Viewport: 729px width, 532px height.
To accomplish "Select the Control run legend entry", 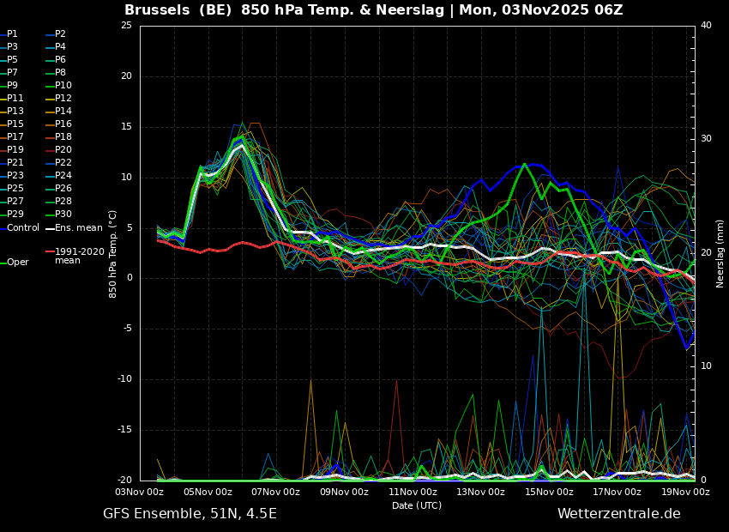I will tap(22, 227).
